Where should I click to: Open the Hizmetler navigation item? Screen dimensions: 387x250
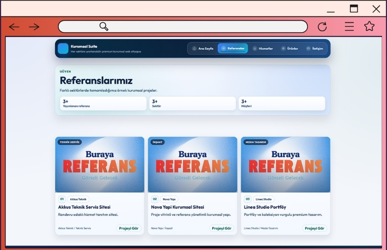262,48
